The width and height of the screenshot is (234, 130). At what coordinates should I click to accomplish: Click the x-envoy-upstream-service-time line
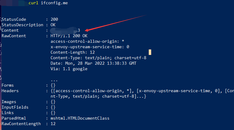click(90, 47)
